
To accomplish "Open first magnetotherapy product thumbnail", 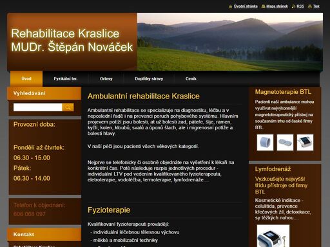I will [265, 142].
